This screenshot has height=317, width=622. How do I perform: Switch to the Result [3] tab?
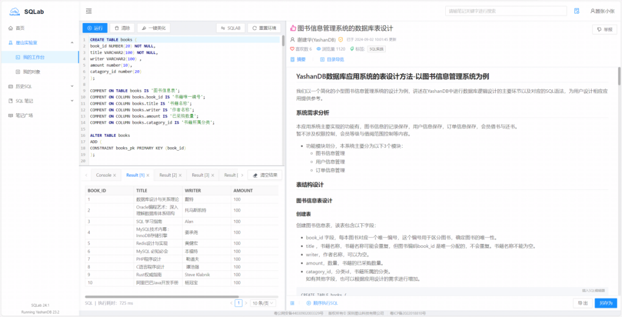click(x=201, y=175)
